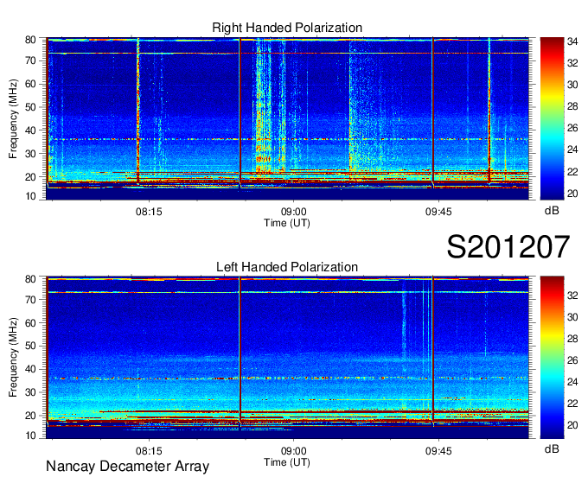
Task: Click the "40" frequency tick of Right Handed plot
Action: (30, 130)
